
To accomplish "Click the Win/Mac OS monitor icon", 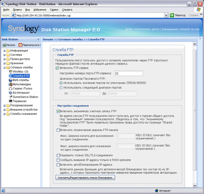I will [11, 71].
